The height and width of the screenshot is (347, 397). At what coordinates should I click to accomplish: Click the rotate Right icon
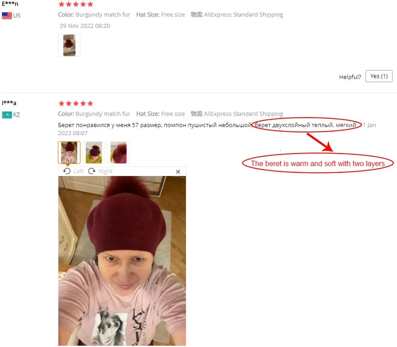[x=92, y=171]
